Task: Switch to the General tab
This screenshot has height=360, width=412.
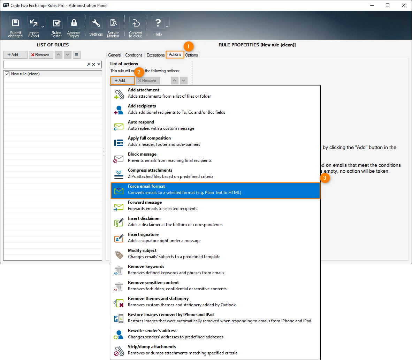Action: click(115, 55)
